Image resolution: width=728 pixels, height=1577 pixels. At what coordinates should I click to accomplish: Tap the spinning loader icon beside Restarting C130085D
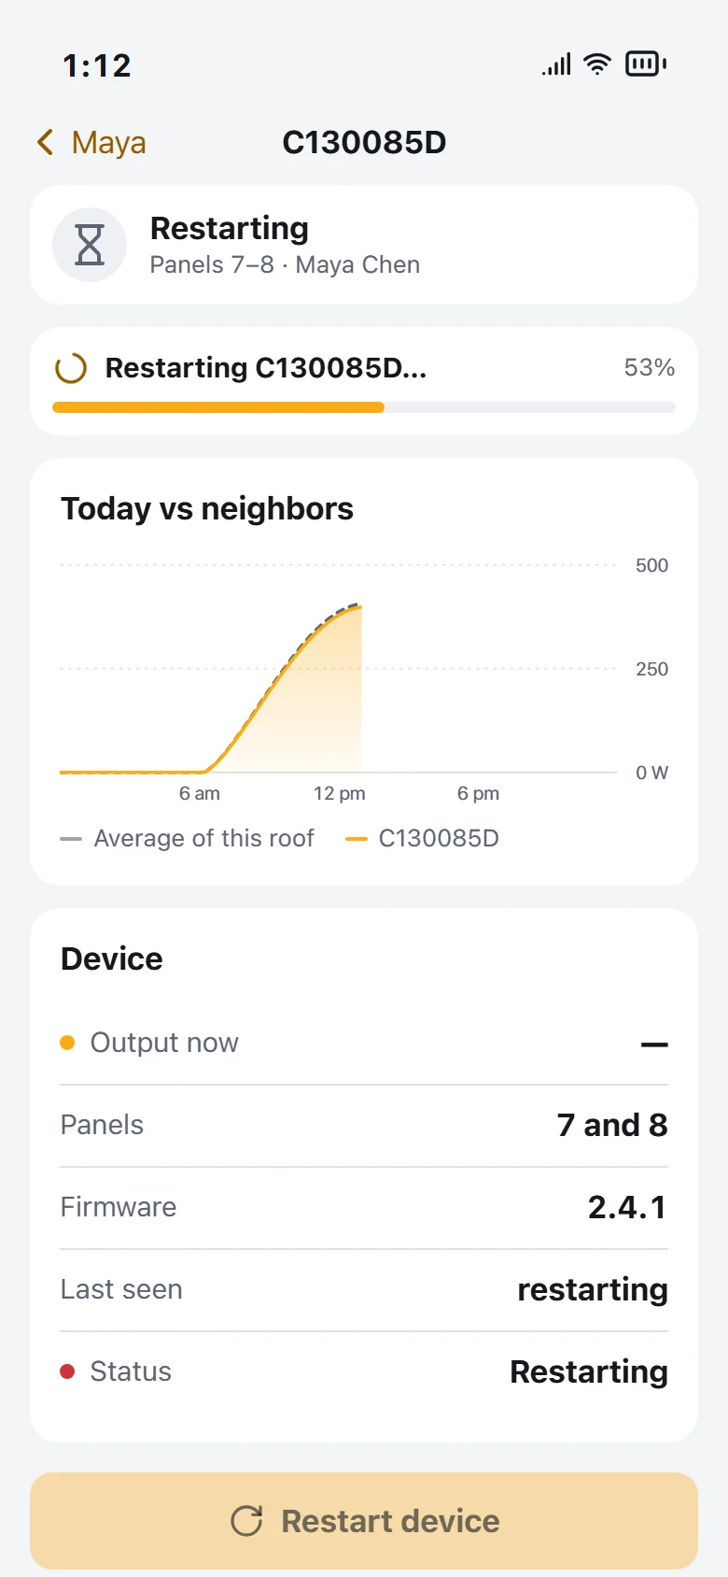(x=71, y=368)
